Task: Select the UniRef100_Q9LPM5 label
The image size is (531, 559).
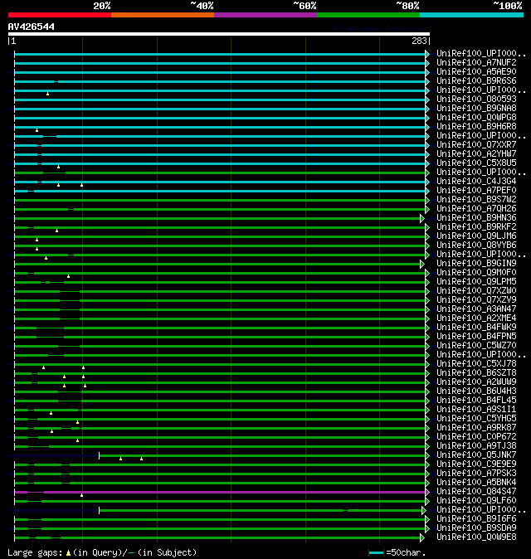Action: [x=476, y=282]
